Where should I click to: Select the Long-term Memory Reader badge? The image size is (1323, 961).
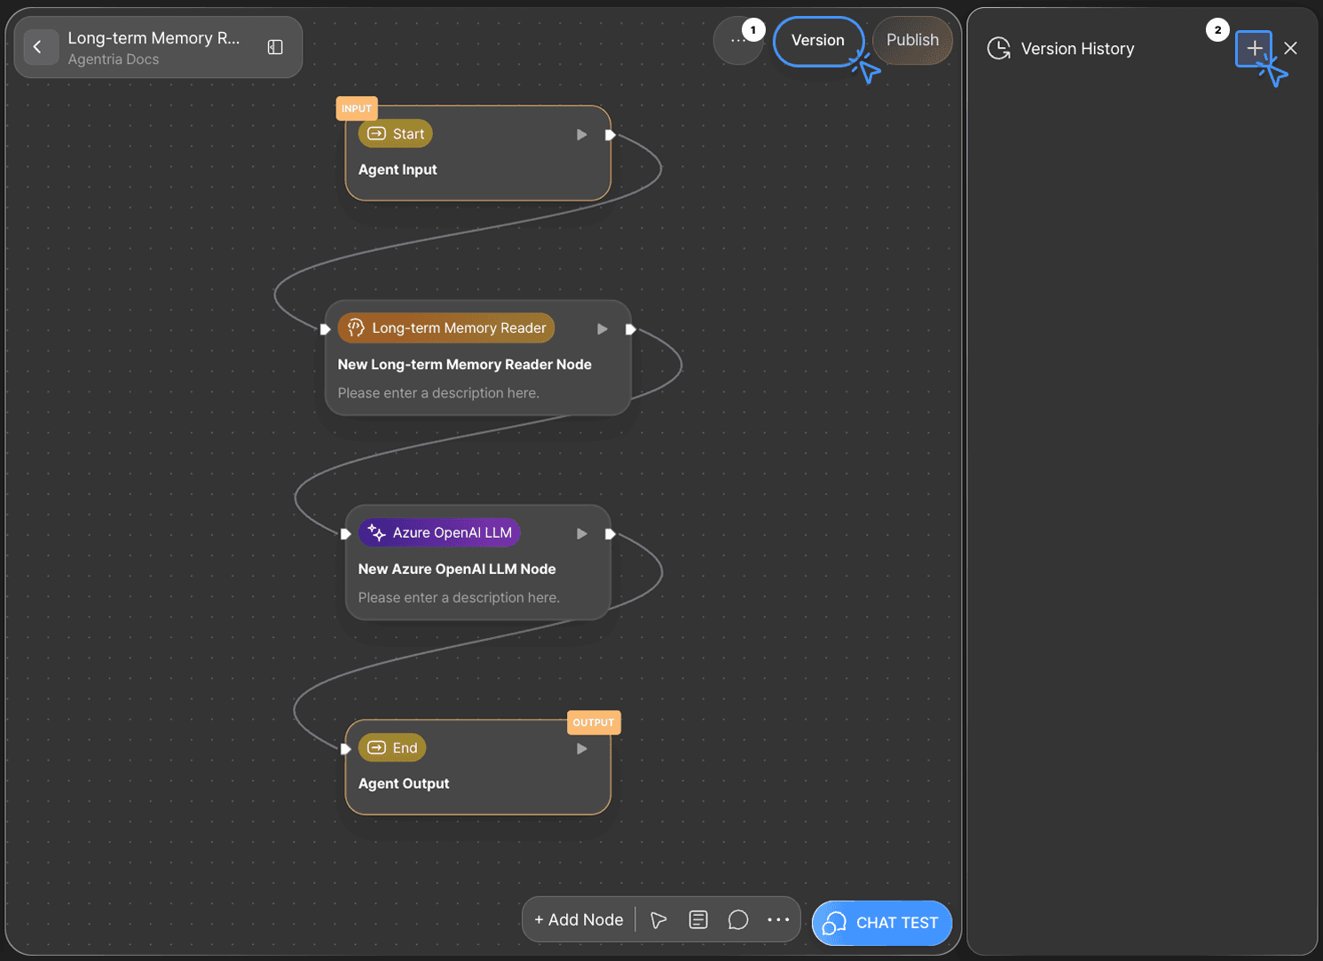446,328
